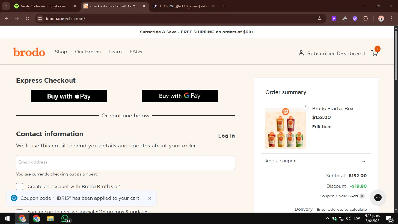
Task: Open the Windows Start menu
Action: click(7, 218)
